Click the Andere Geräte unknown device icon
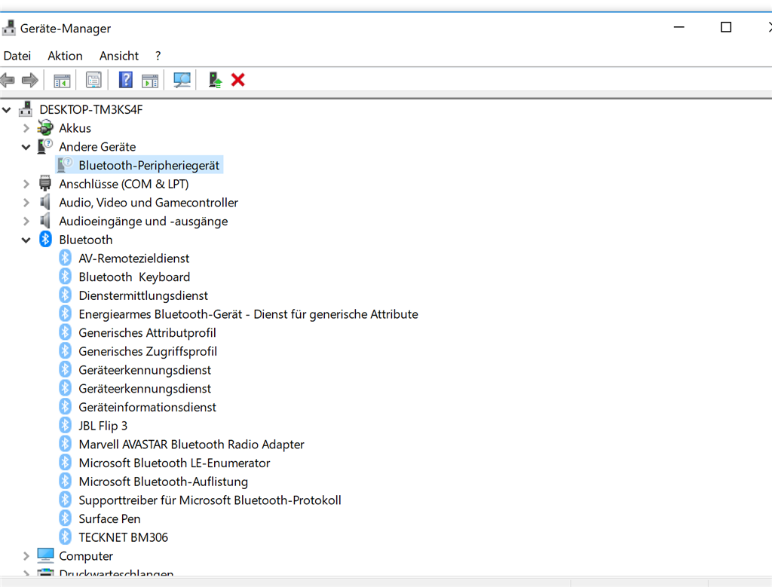 coord(45,146)
